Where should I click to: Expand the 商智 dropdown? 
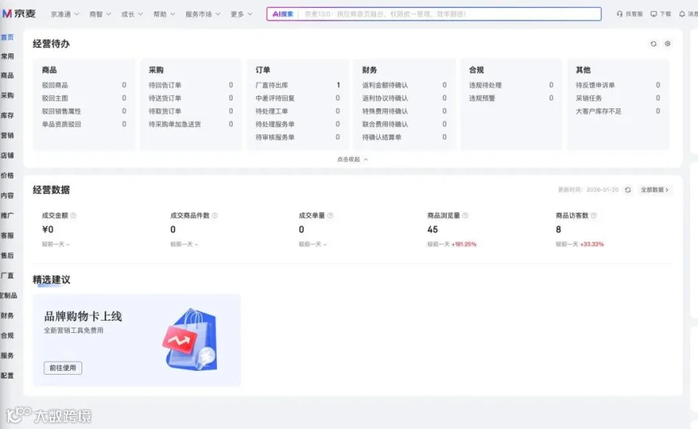point(100,14)
